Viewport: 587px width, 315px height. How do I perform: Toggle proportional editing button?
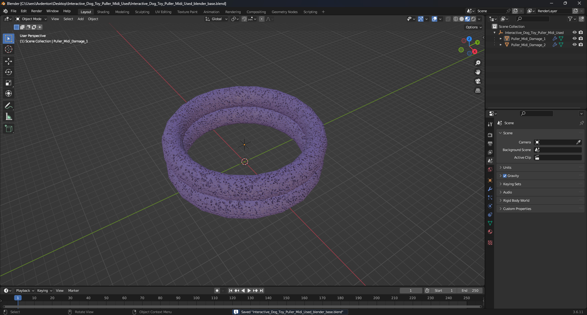262,19
